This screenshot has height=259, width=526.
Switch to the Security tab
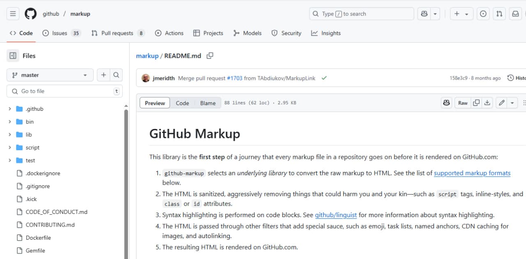click(286, 33)
